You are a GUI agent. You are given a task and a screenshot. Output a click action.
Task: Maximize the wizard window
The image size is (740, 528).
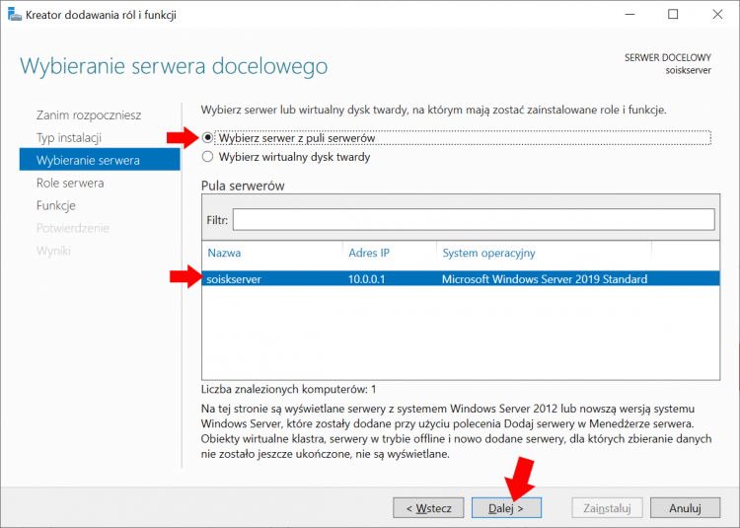pyautogui.click(x=673, y=14)
